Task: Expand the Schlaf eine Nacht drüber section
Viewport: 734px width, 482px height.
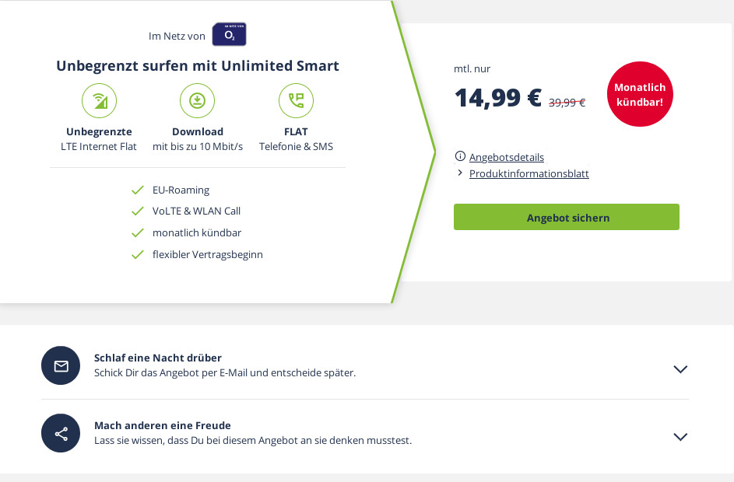Action: 680,369
